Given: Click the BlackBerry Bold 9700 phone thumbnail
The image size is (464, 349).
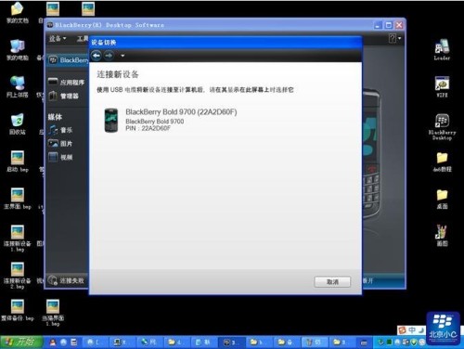Looking at the screenshot, I should [111, 121].
